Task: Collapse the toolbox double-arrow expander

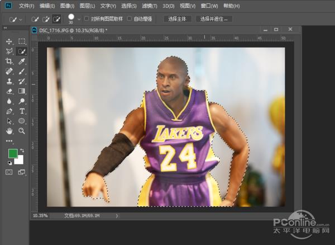Action: 5,28
